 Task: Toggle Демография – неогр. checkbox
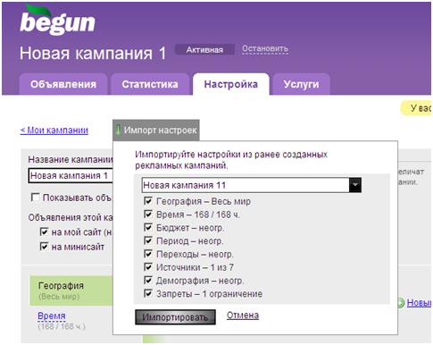click(148, 281)
